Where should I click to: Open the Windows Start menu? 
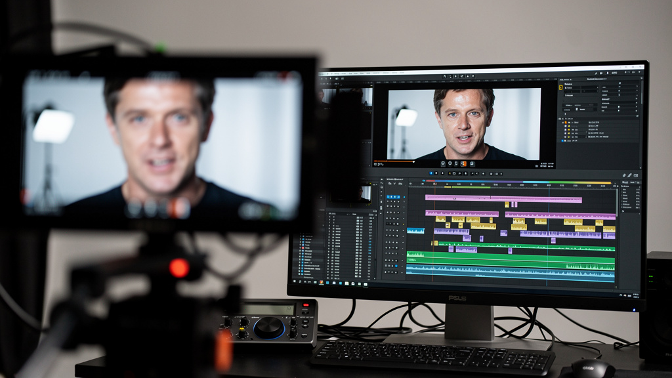click(x=295, y=281)
